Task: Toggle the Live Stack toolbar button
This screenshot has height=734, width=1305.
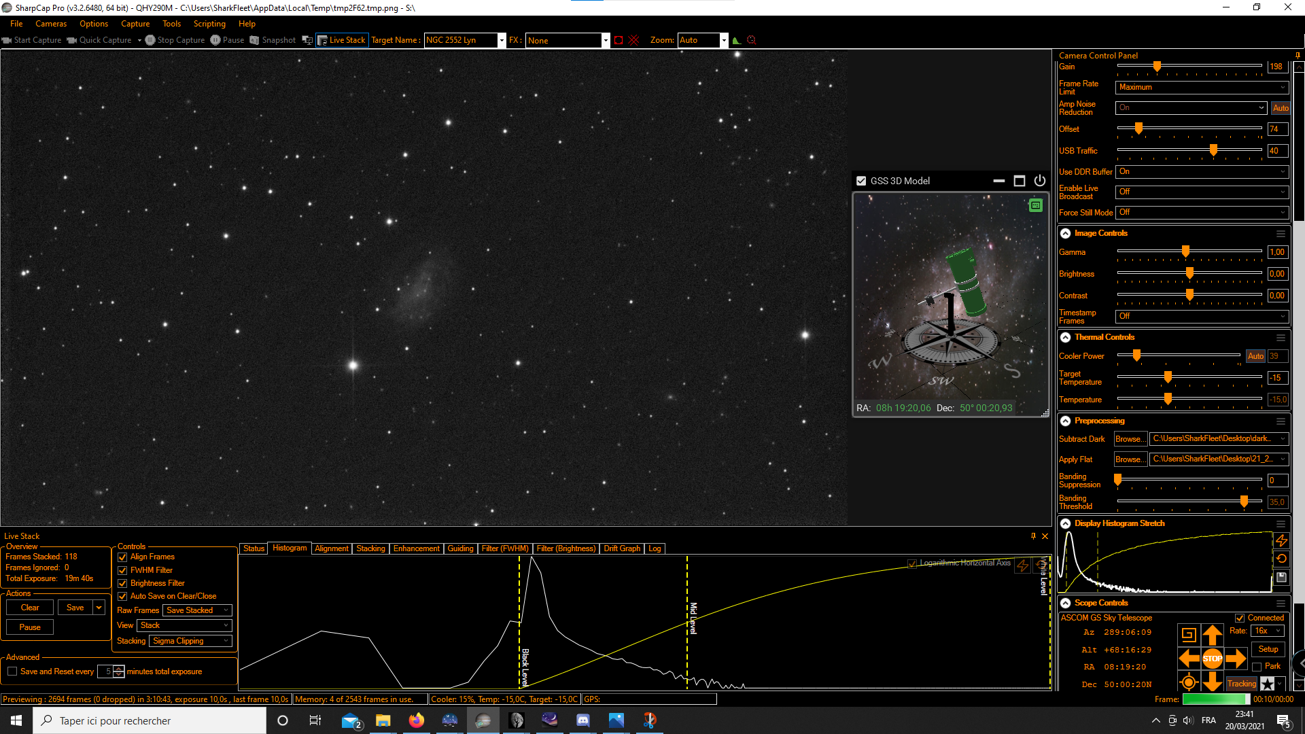Action: click(342, 40)
